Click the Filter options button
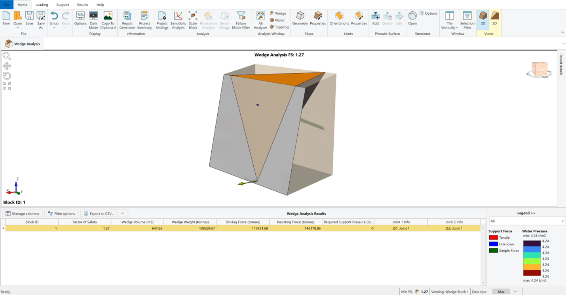The width and height of the screenshot is (566, 295). [61, 213]
